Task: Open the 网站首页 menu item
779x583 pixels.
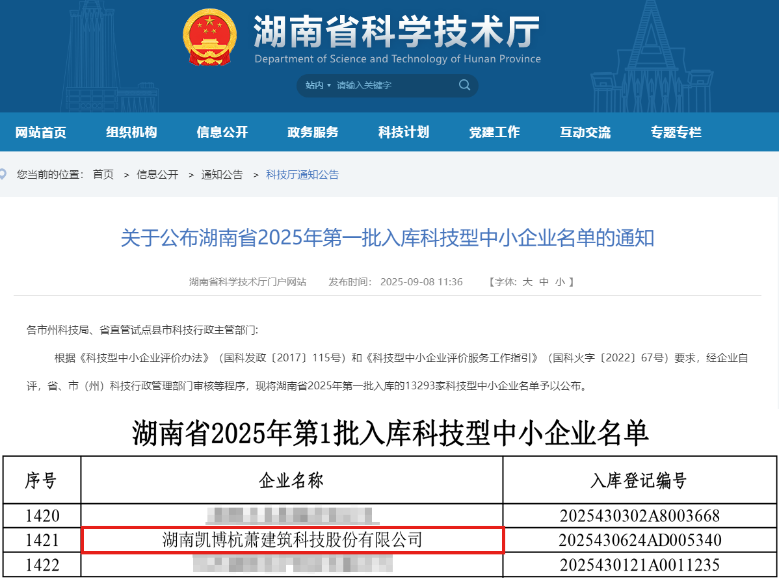Action: point(40,133)
